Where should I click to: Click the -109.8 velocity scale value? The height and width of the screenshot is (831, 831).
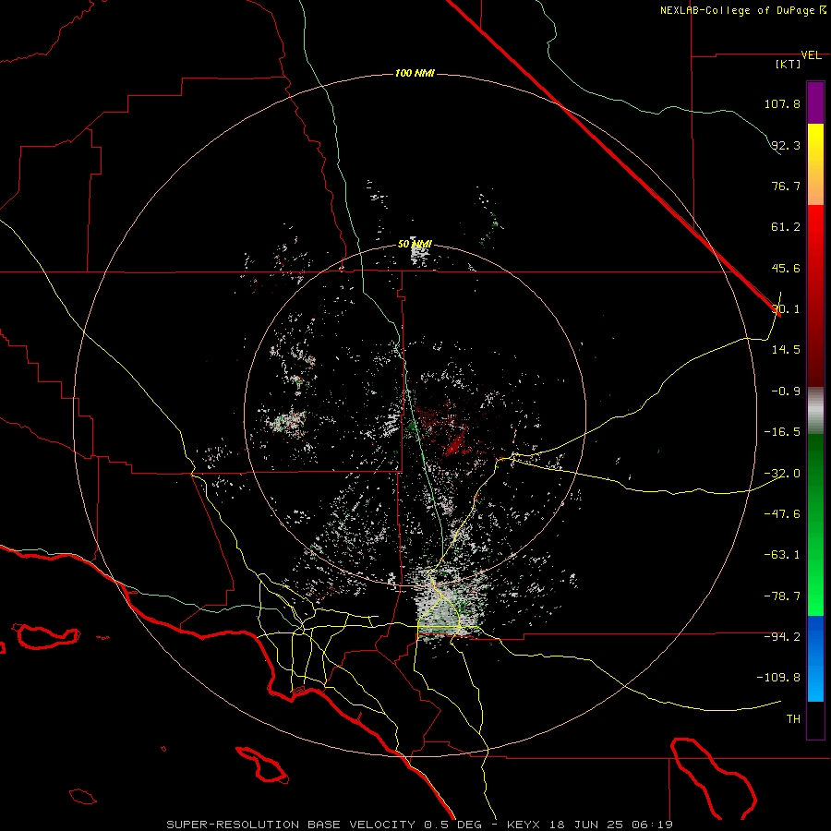click(x=779, y=678)
